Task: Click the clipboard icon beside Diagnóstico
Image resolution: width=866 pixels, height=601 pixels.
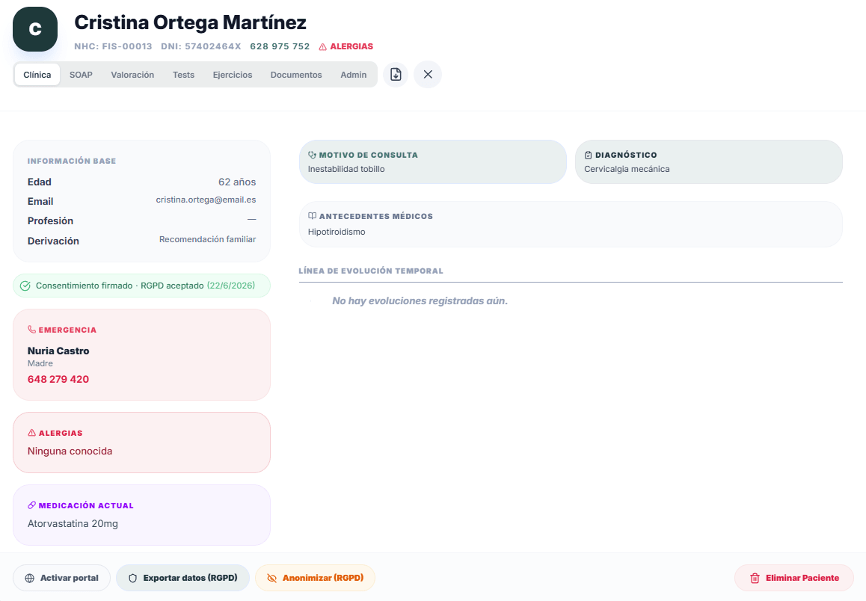Action: [589, 155]
